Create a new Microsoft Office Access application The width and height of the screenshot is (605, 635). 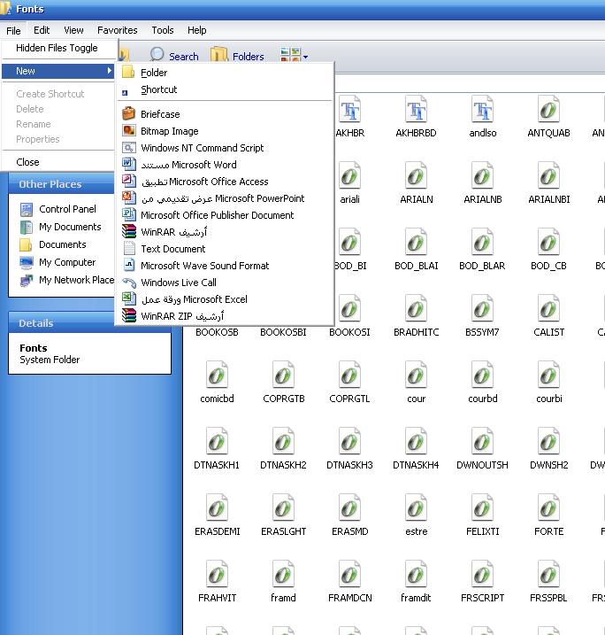(x=225, y=182)
